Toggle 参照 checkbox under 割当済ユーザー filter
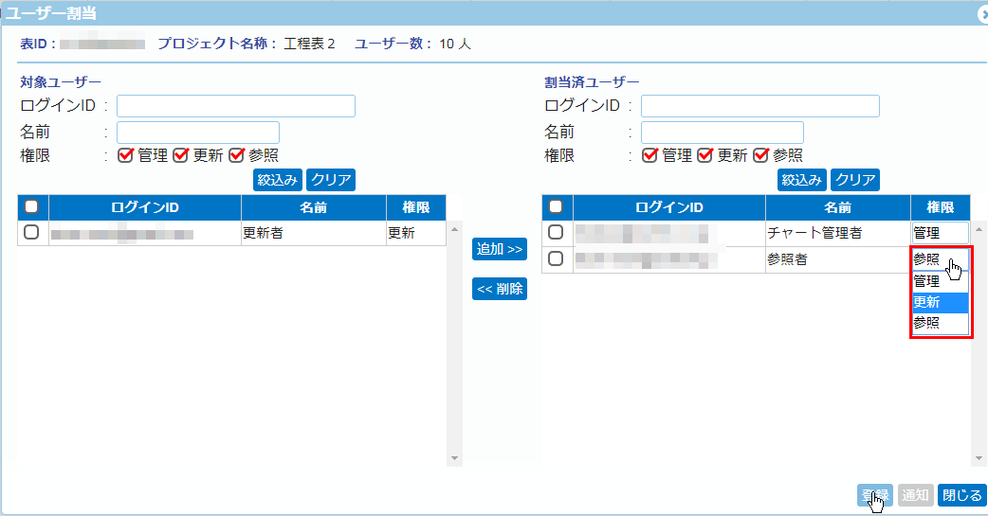Screen dimensions: 988x516 click(x=760, y=155)
